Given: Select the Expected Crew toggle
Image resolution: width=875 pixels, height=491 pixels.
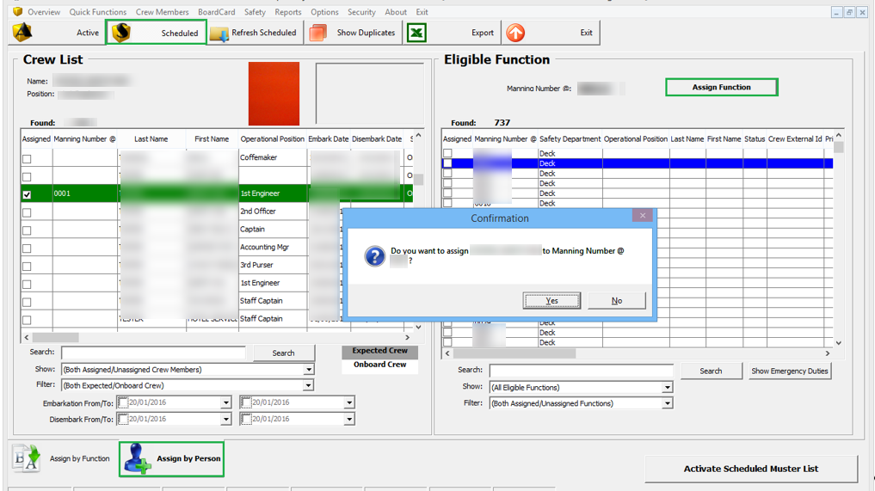Looking at the screenshot, I should tap(380, 351).
